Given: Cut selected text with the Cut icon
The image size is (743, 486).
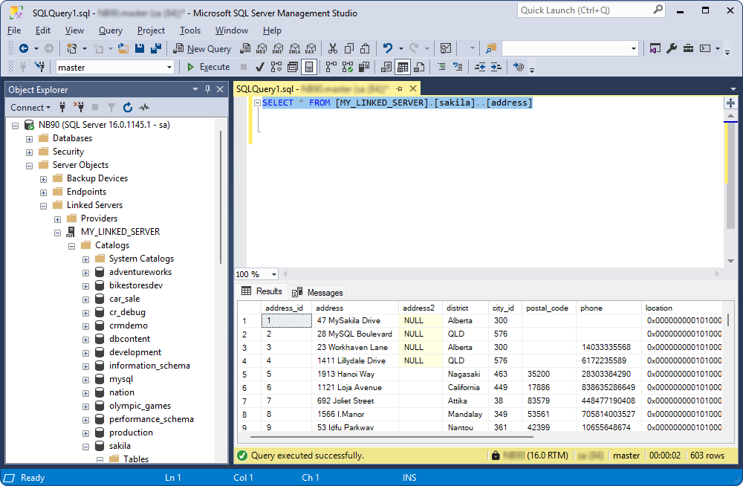Looking at the screenshot, I should click(x=334, y=48).
